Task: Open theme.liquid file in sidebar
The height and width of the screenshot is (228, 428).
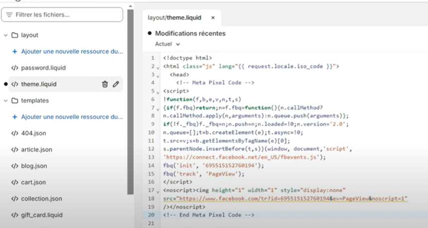Action: (x=39, y=84)
